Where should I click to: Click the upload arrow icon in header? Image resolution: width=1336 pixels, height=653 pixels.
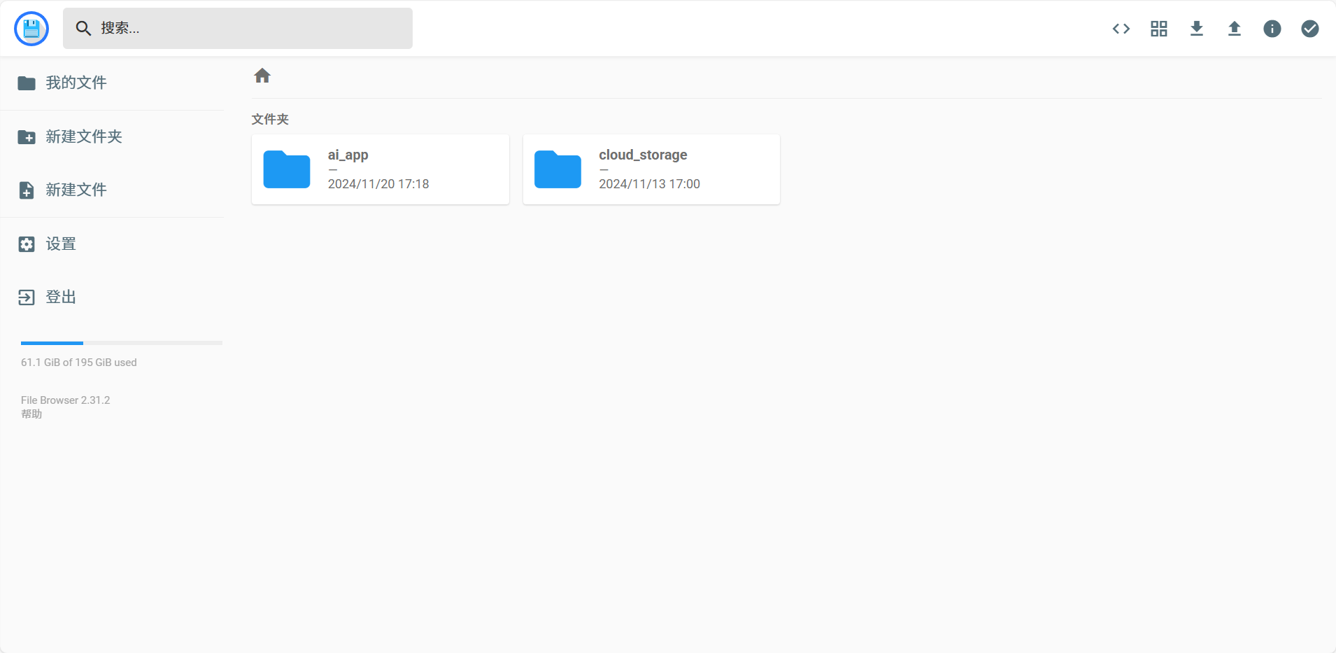[1235, 29]
